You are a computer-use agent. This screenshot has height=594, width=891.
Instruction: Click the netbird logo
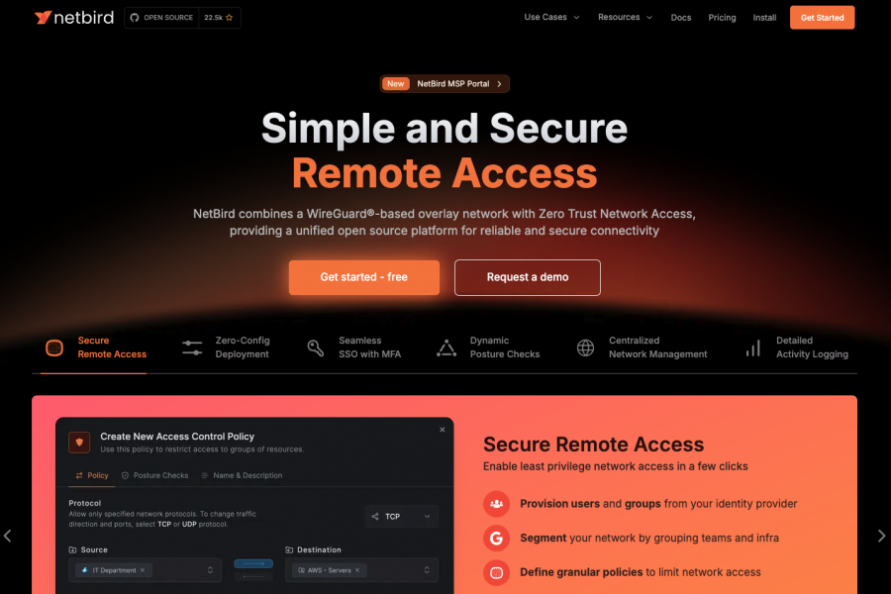[74, 18]
